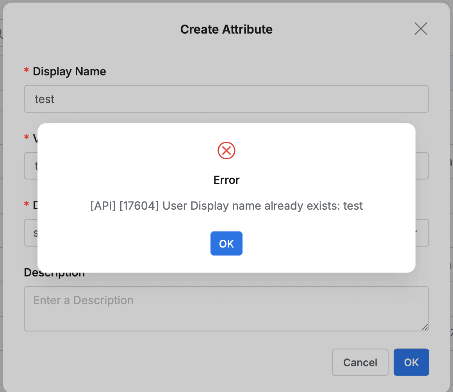Viewport: 453px width, 392px height.
Task: Dismiss the error by clicking OK
Action: point(226,243)
